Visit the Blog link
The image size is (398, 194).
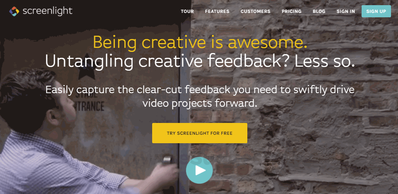pyautogui.click(x=319, y=11)
